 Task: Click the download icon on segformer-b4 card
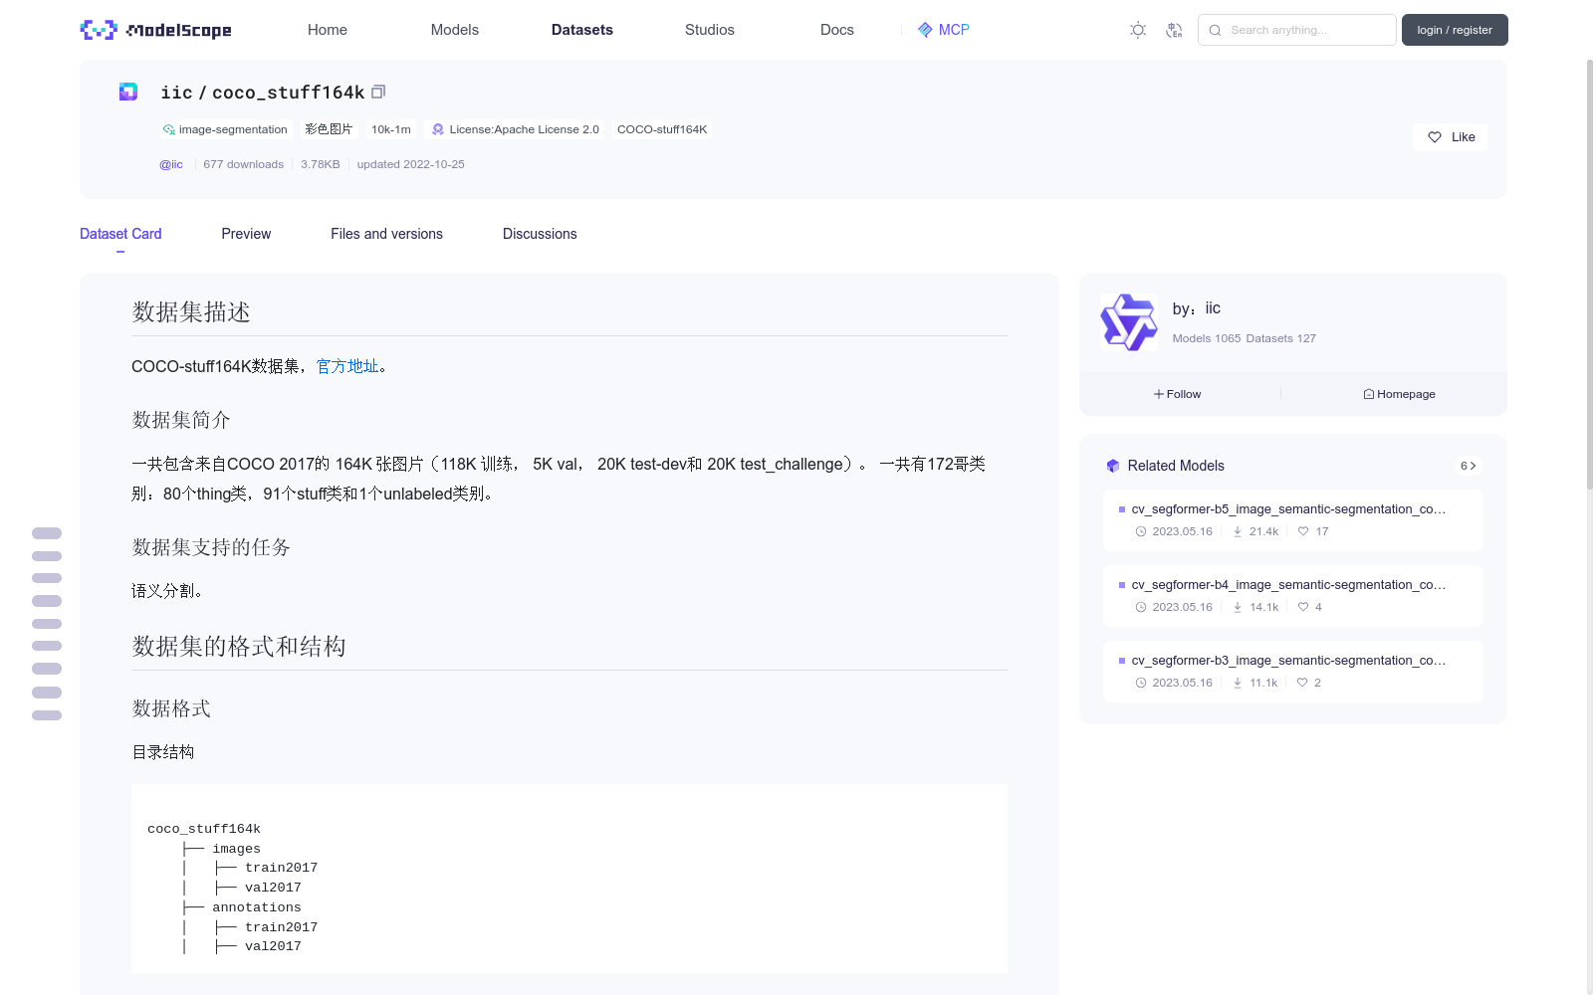[x=1238, y=607]
